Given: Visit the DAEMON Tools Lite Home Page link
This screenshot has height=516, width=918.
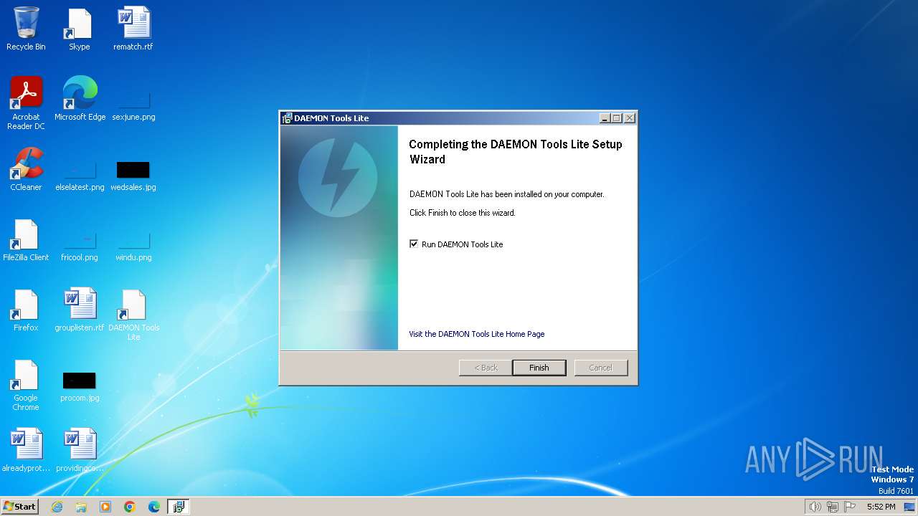Looking at the screenshot, I should pos(477,334).
